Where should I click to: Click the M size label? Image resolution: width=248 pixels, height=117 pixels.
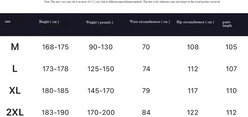click(x=15, y=47)
